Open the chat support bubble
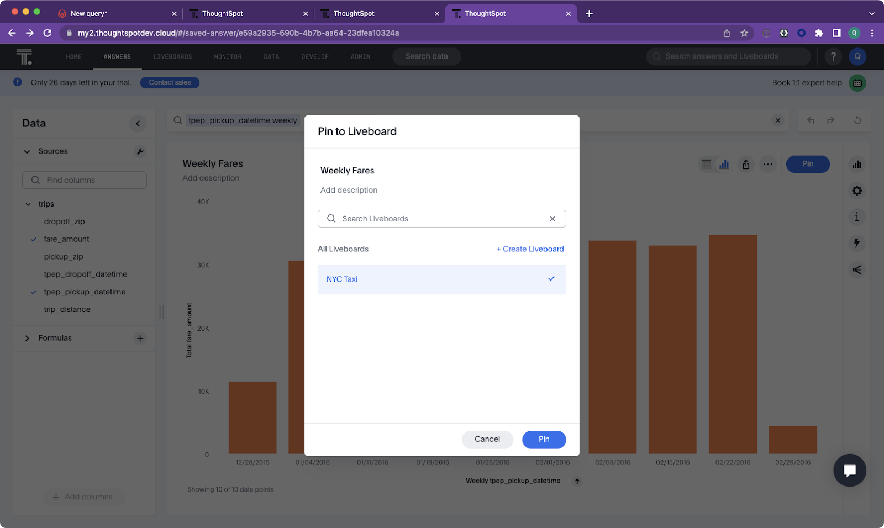884x528 pixels. [x=849, y=470]
